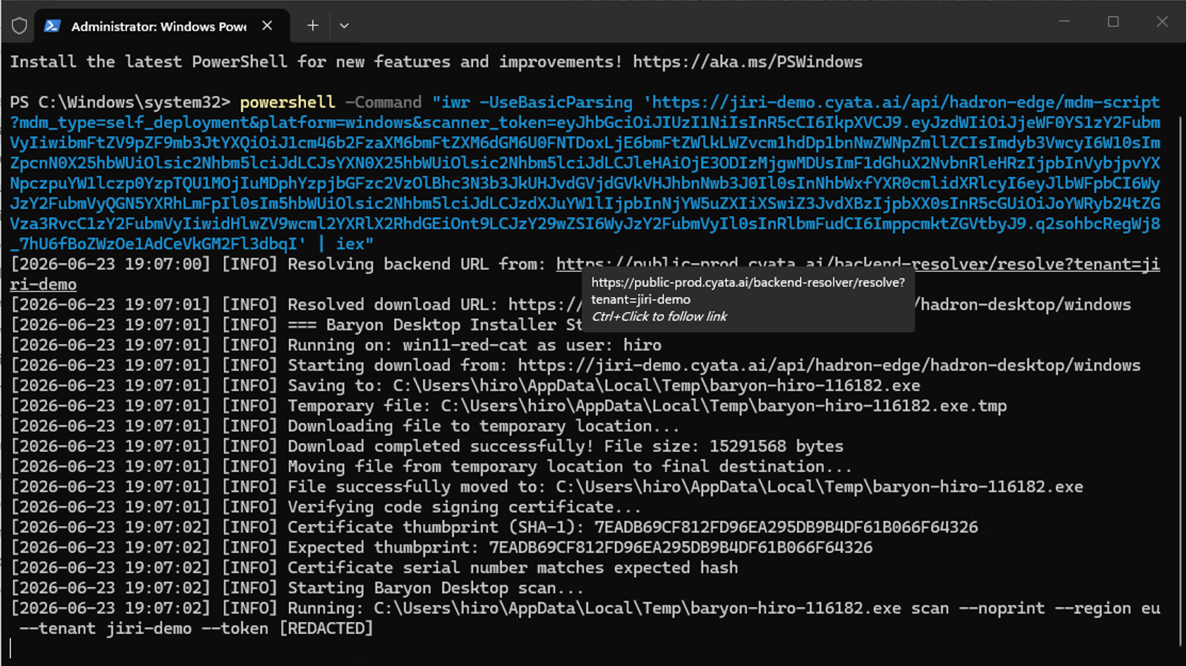1186x666 pixels.
Task: Click 'Running:' baryon scan command line
Action: [724, 608]
